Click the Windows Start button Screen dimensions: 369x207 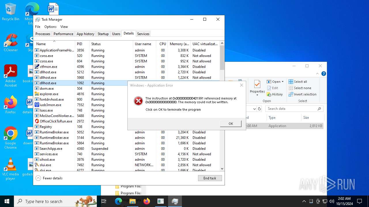click(7, 201)
